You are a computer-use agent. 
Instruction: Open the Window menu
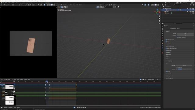[13, 3]
